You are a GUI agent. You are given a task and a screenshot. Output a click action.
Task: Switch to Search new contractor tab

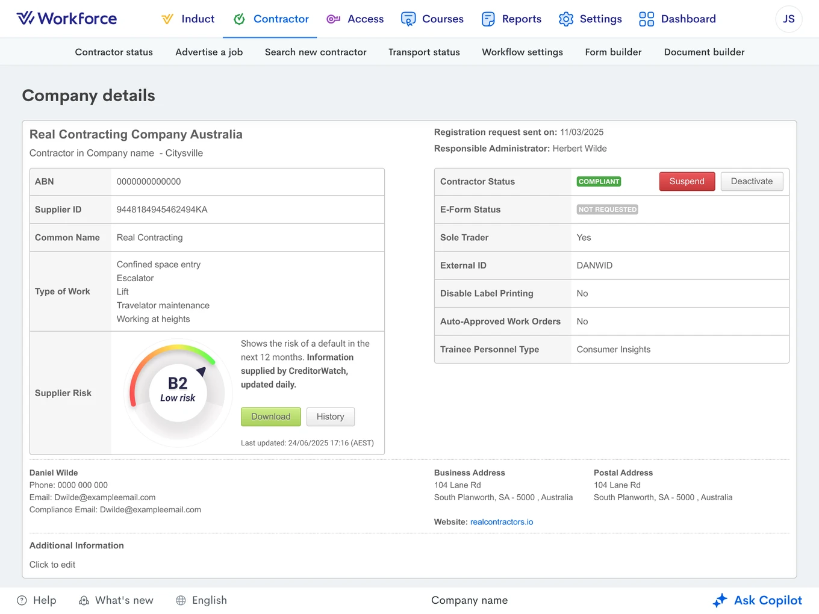(316, 52)
